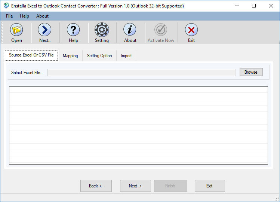This screenshot has height=202, width=280.
Task: Open the File menu
Action: 9,16
